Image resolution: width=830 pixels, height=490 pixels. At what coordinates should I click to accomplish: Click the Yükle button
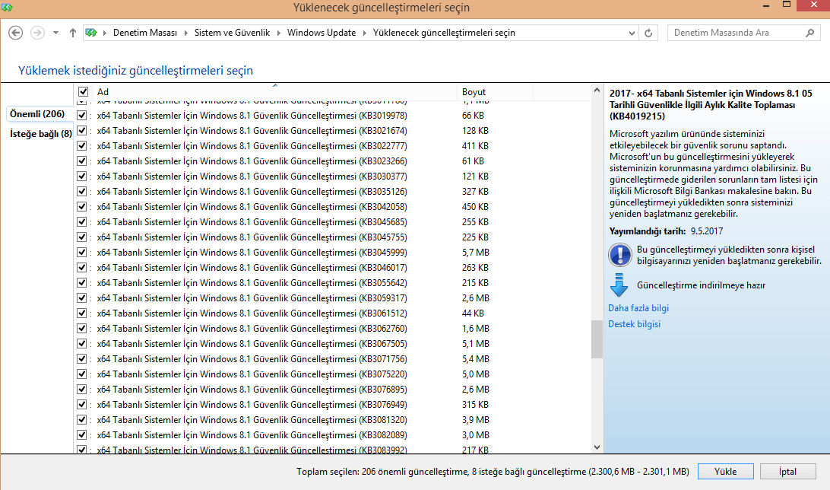pos(725,472)
